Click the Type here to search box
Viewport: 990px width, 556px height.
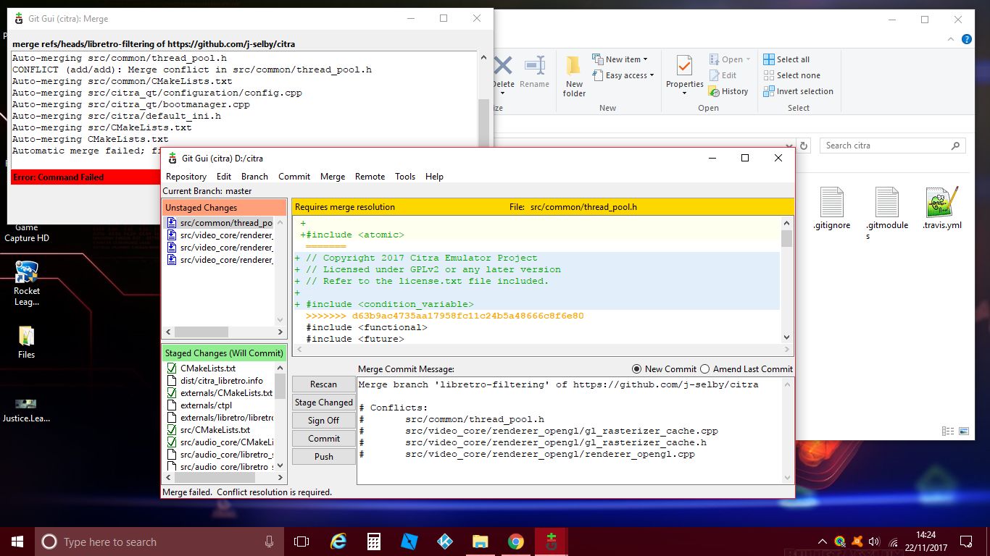point(159,542)
